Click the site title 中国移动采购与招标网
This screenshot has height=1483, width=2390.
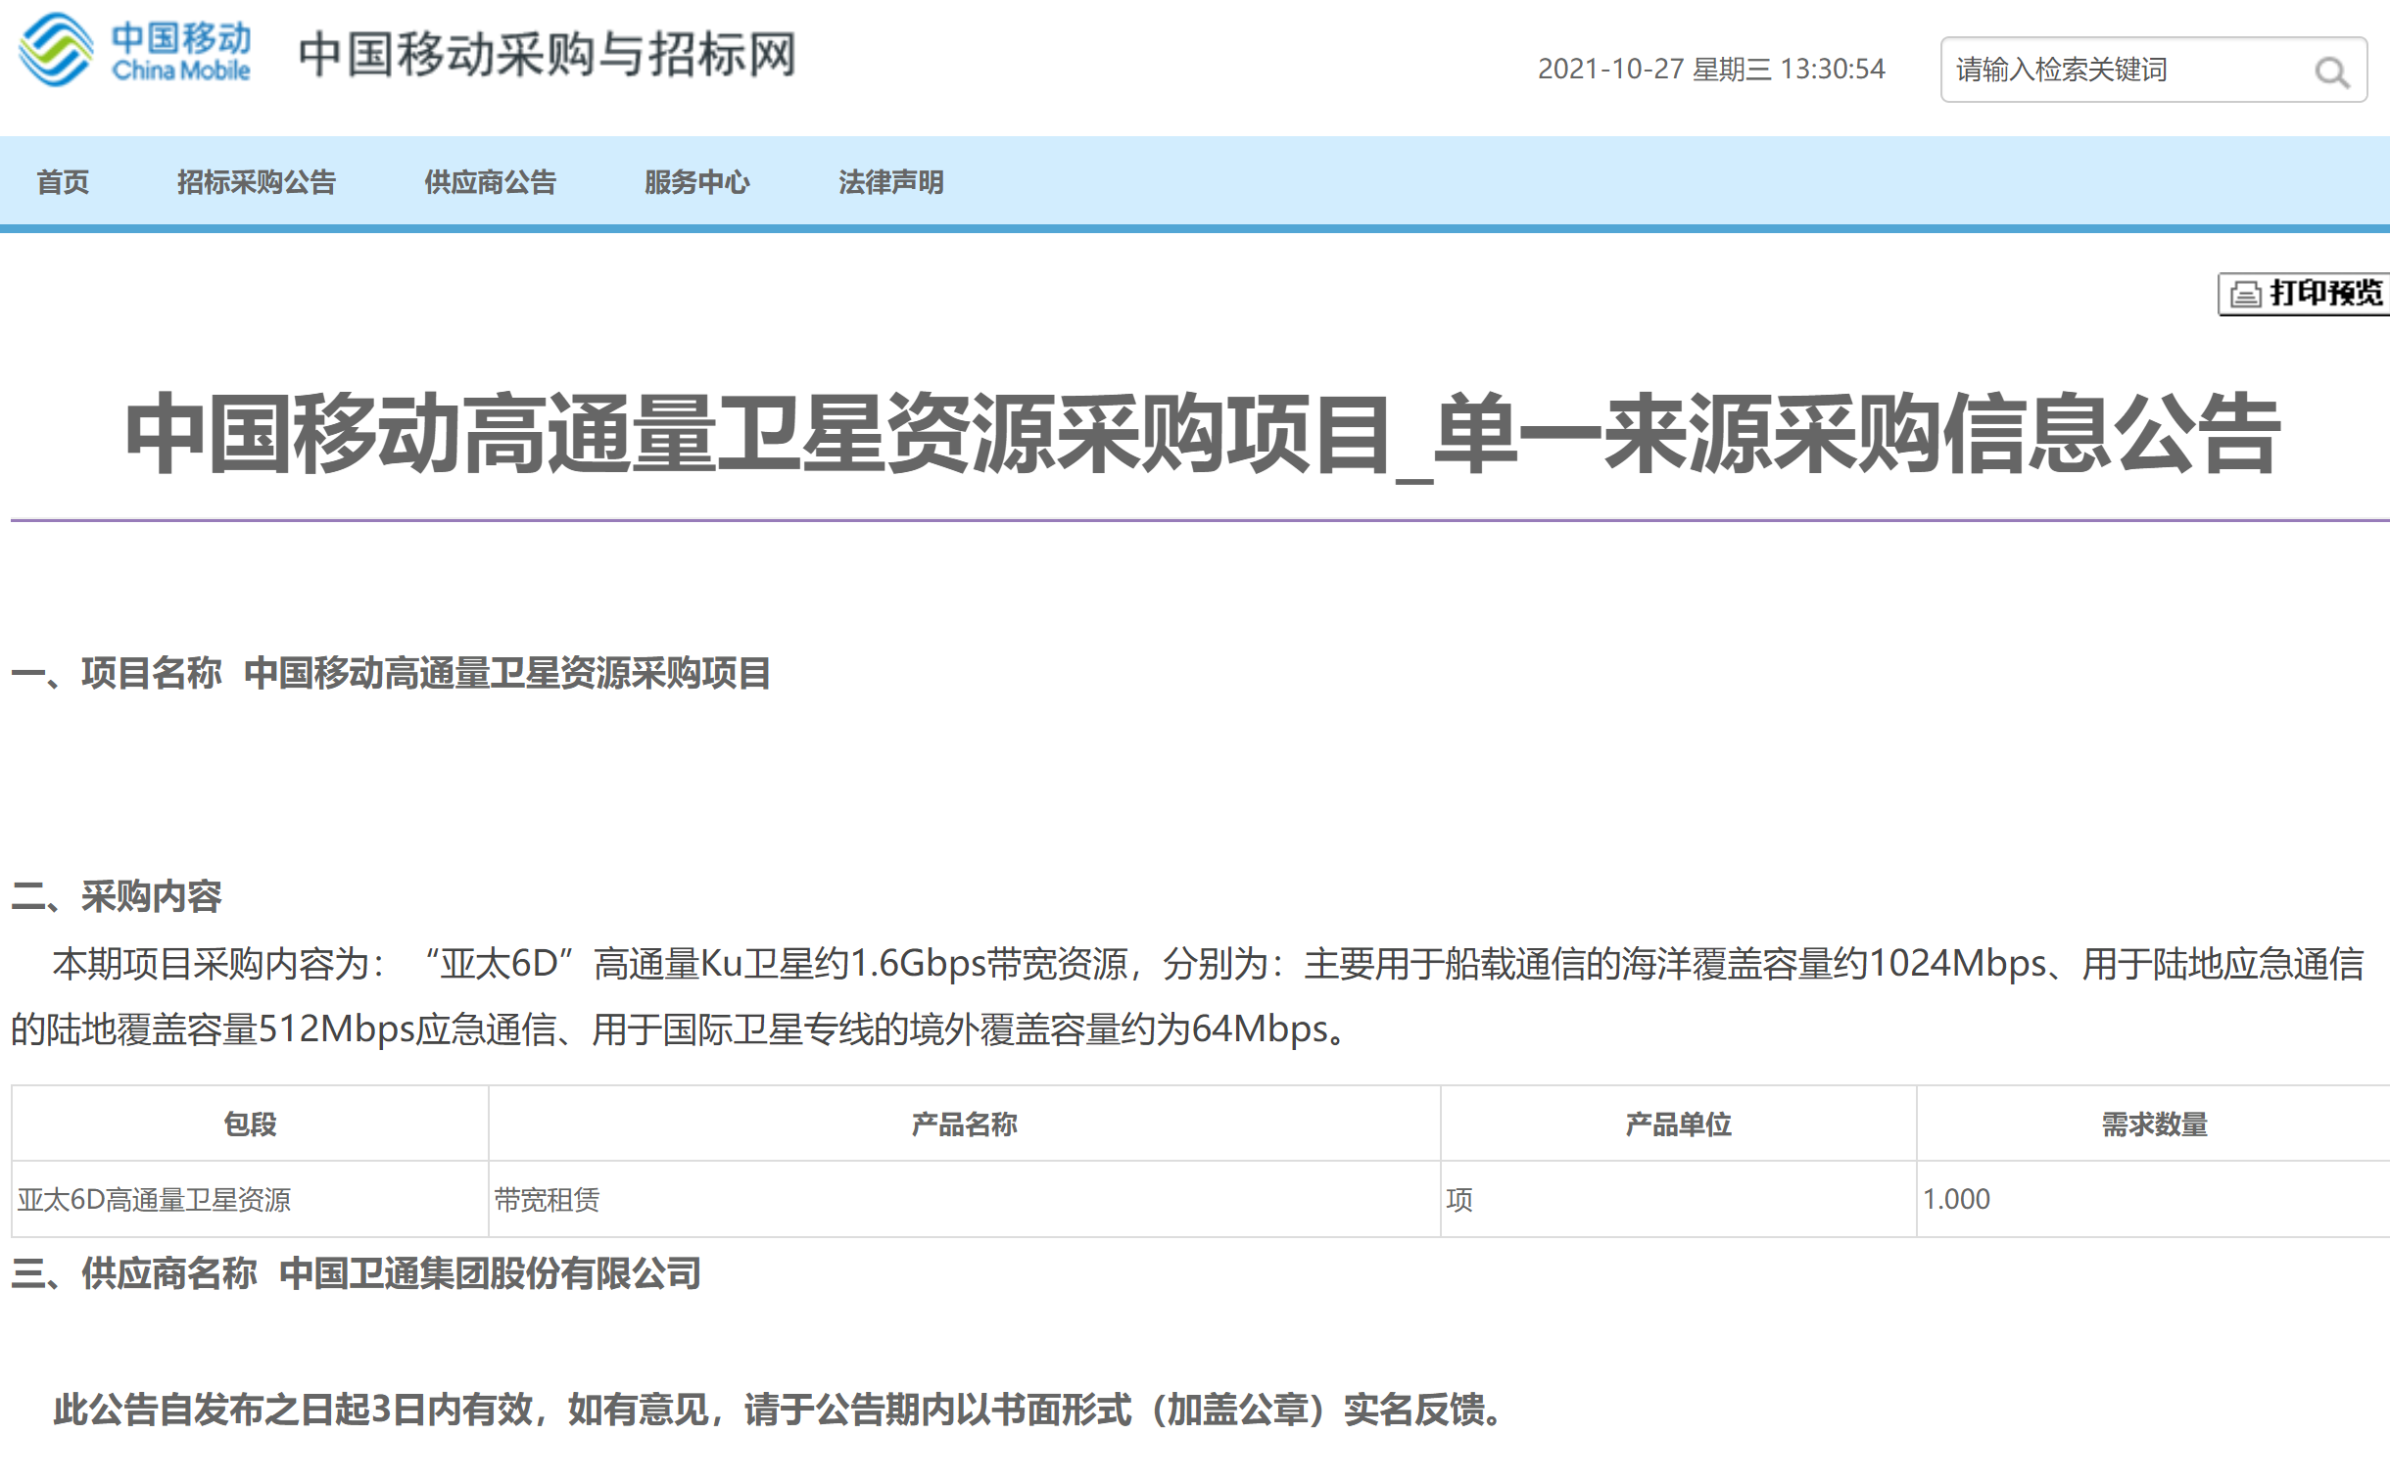click(x=548, y=54)
